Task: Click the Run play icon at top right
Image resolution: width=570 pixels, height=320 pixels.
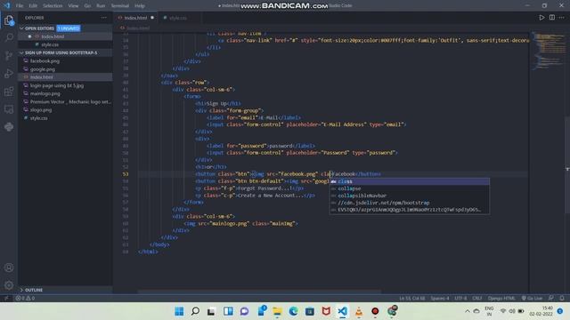Action: pos(541,18)
